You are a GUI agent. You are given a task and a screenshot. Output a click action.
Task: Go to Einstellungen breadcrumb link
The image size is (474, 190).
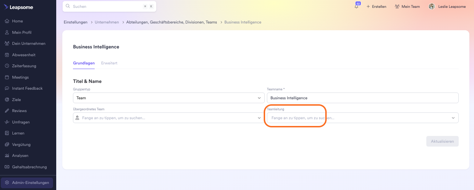click(x=75, y=22)
